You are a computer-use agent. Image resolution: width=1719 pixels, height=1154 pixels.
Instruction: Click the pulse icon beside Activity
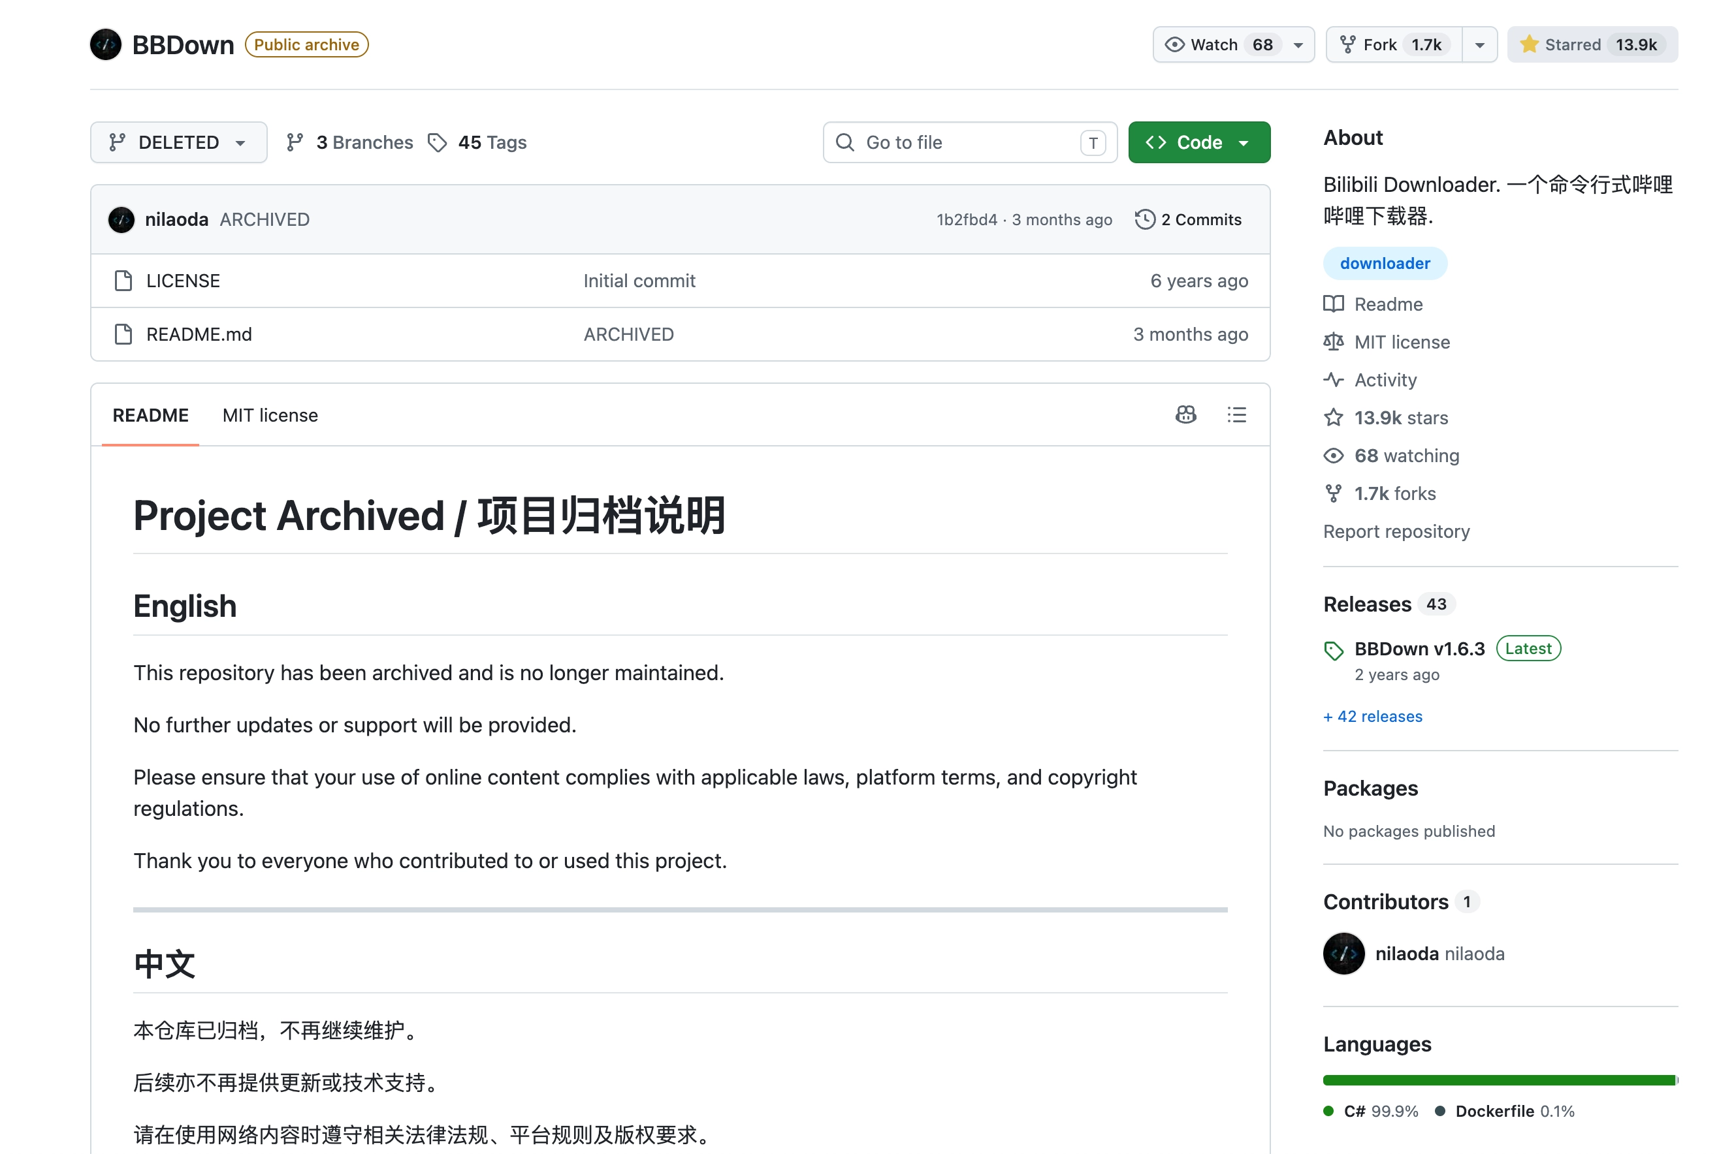[1333, 380]
